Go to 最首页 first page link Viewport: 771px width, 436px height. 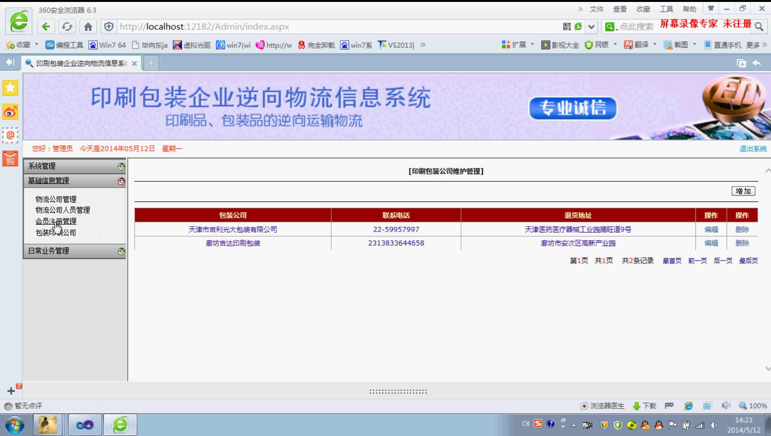pyautogui.click(x=672, y=261)
